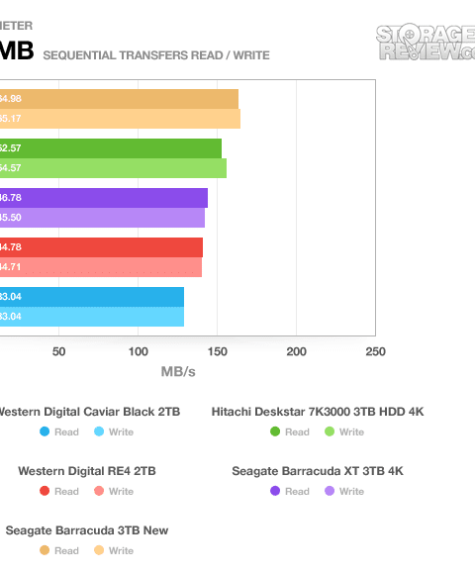
Task: Click the Read label under Hitachi Deskstar
Action: pos(297,431)
